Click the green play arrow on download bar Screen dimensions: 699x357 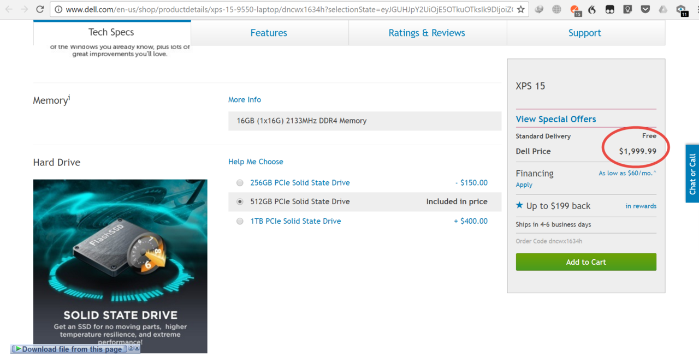[17, 349]
